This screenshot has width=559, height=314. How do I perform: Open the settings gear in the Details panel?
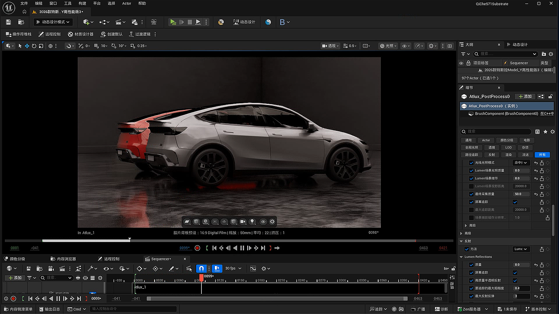click(553, 131)
